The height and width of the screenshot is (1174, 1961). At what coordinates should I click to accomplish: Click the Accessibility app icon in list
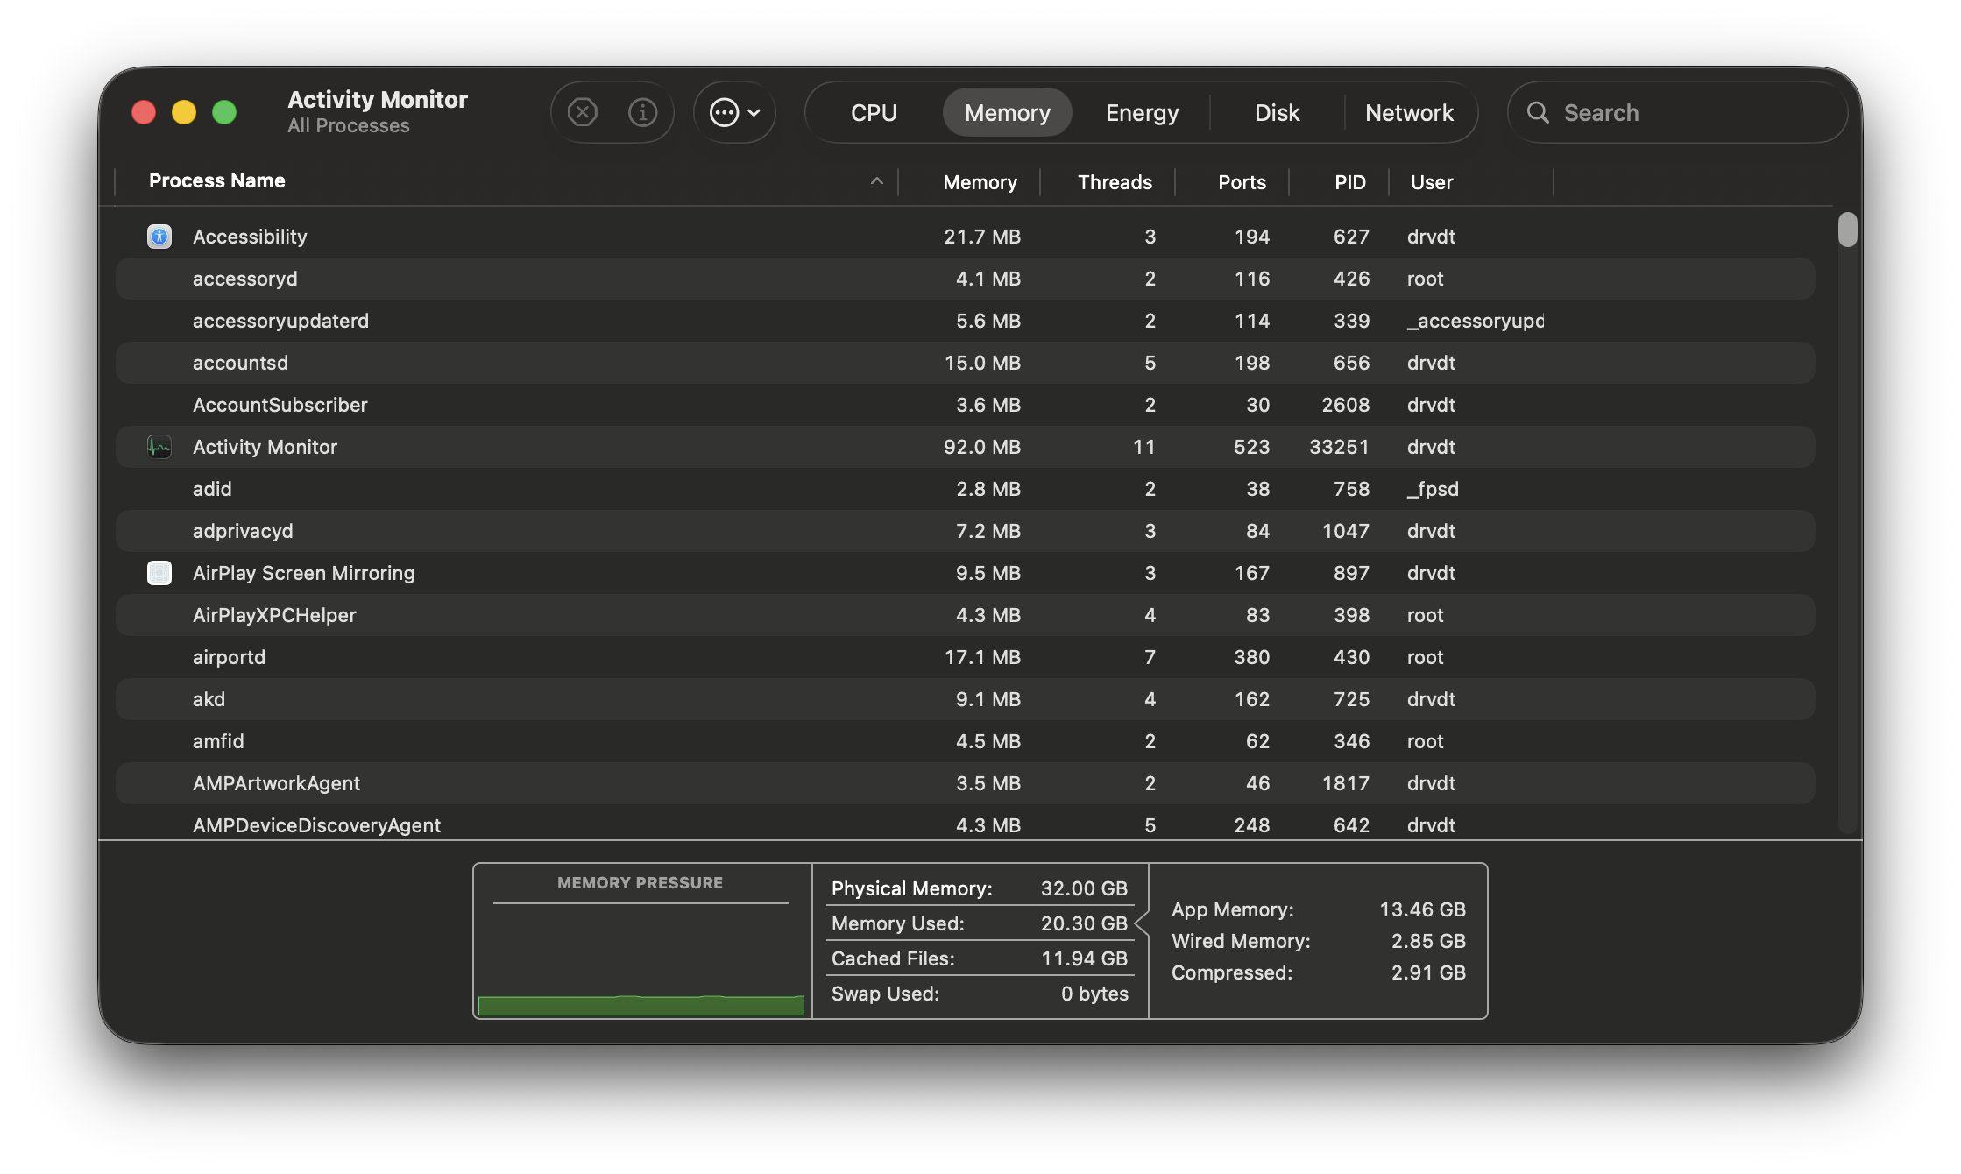click(x=159, y=237)
